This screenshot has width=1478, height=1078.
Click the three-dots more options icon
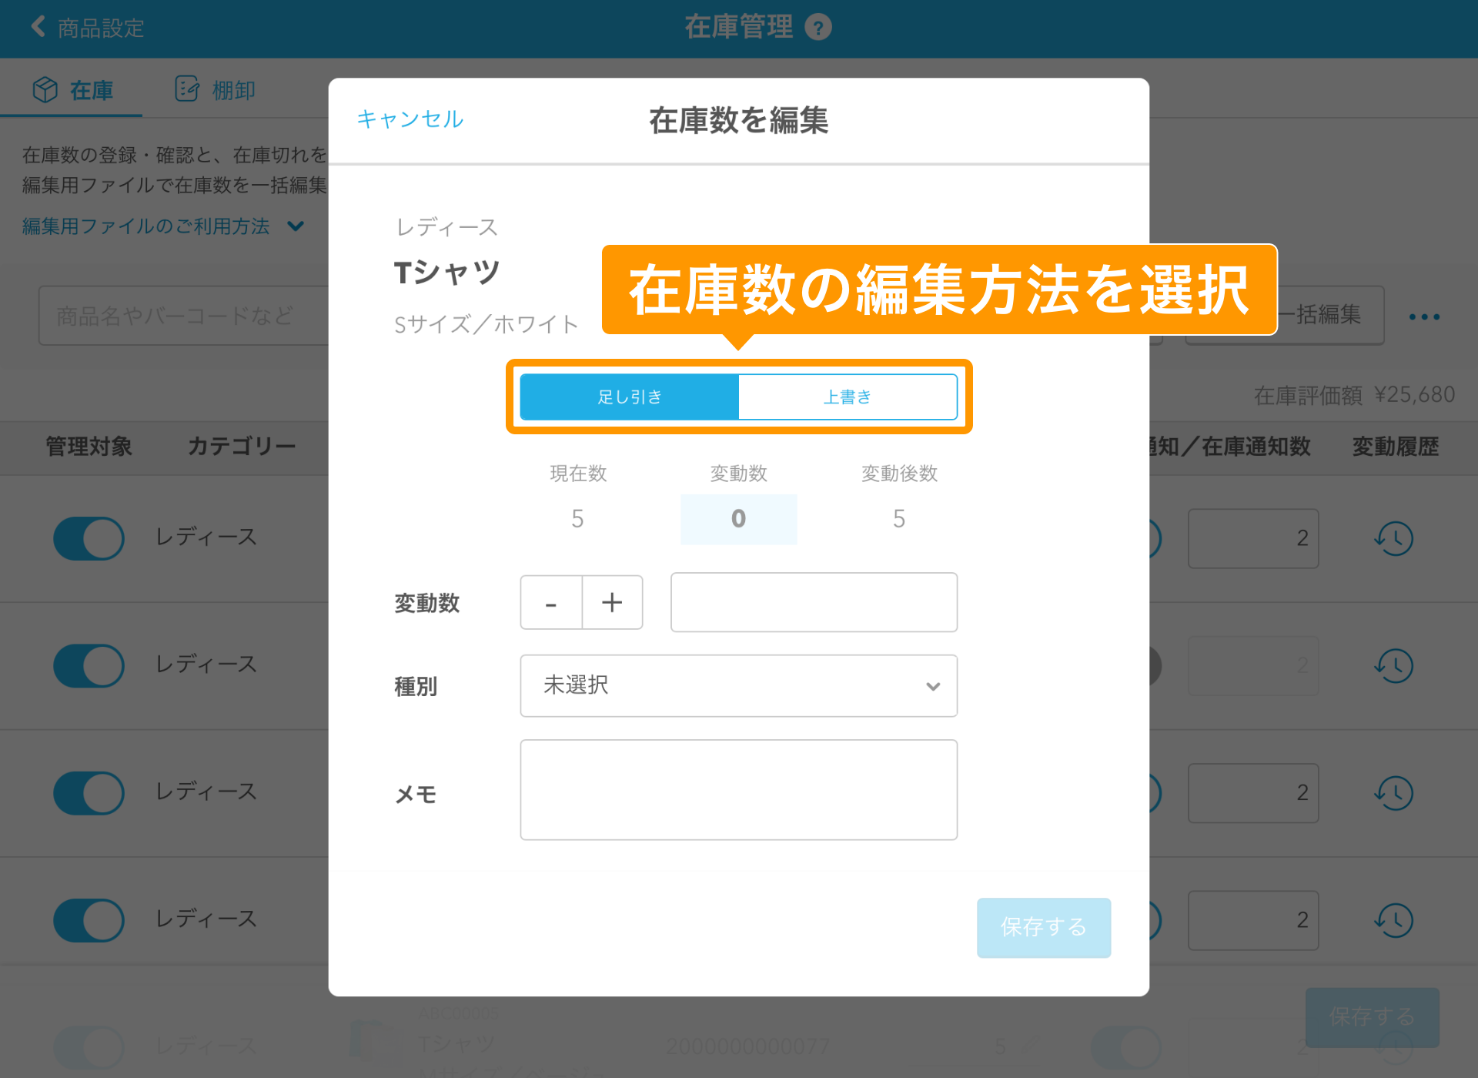[x=1424, y=316]
